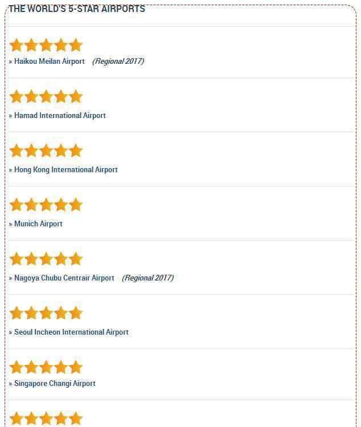This screenshot has width=361, height=427.
Task: Open the Hamad International Airport link
Action: tap(60, 116)
